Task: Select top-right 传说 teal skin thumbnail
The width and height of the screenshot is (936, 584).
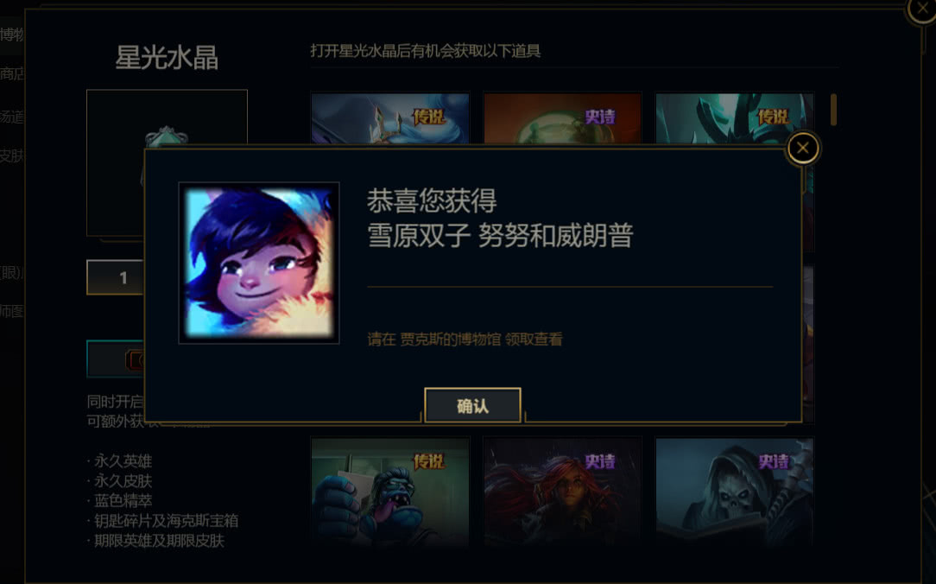Action: [734, 118]
